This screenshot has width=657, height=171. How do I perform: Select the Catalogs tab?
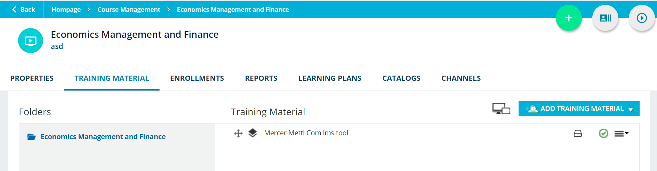[401, 78]
